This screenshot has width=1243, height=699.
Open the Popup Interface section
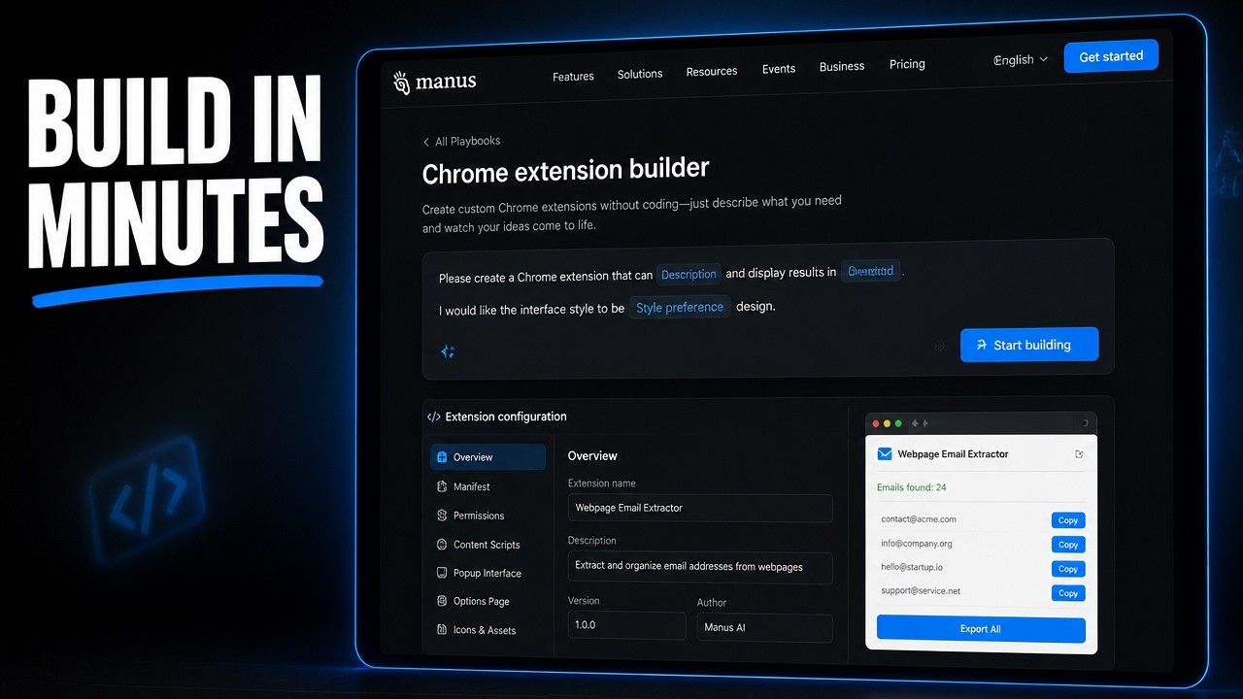click(x=488, y=573)
